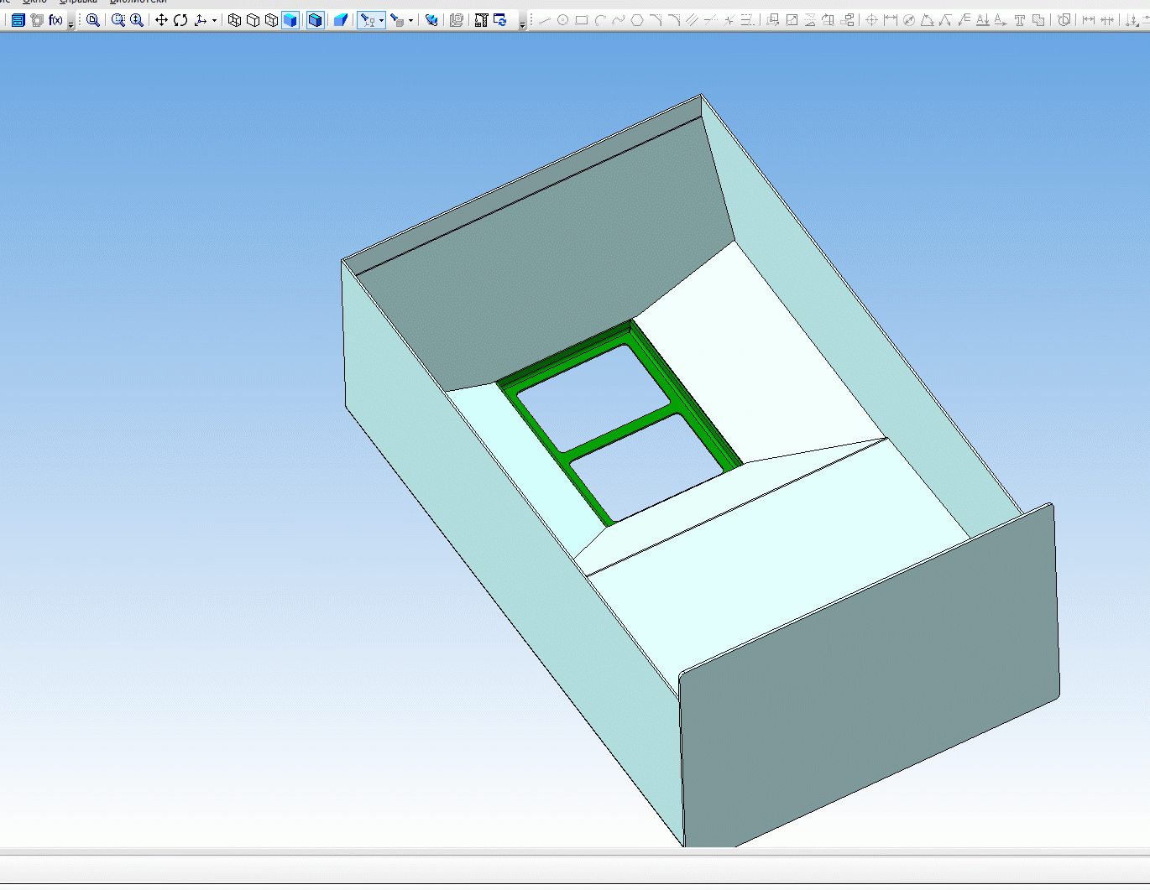Select the Diametral dimension tool

pos(909,20)
